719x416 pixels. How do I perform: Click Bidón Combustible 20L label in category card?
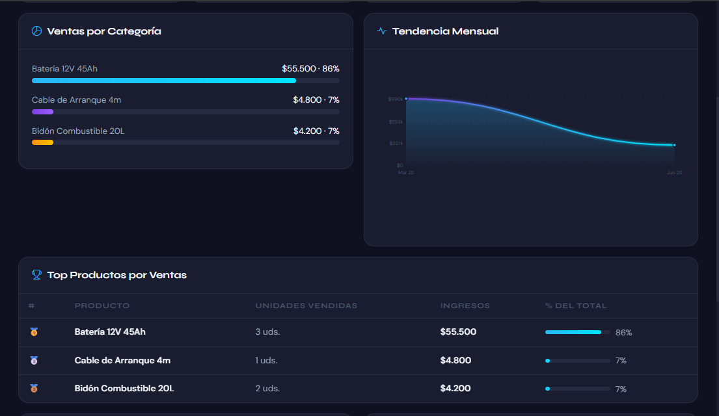78,131
